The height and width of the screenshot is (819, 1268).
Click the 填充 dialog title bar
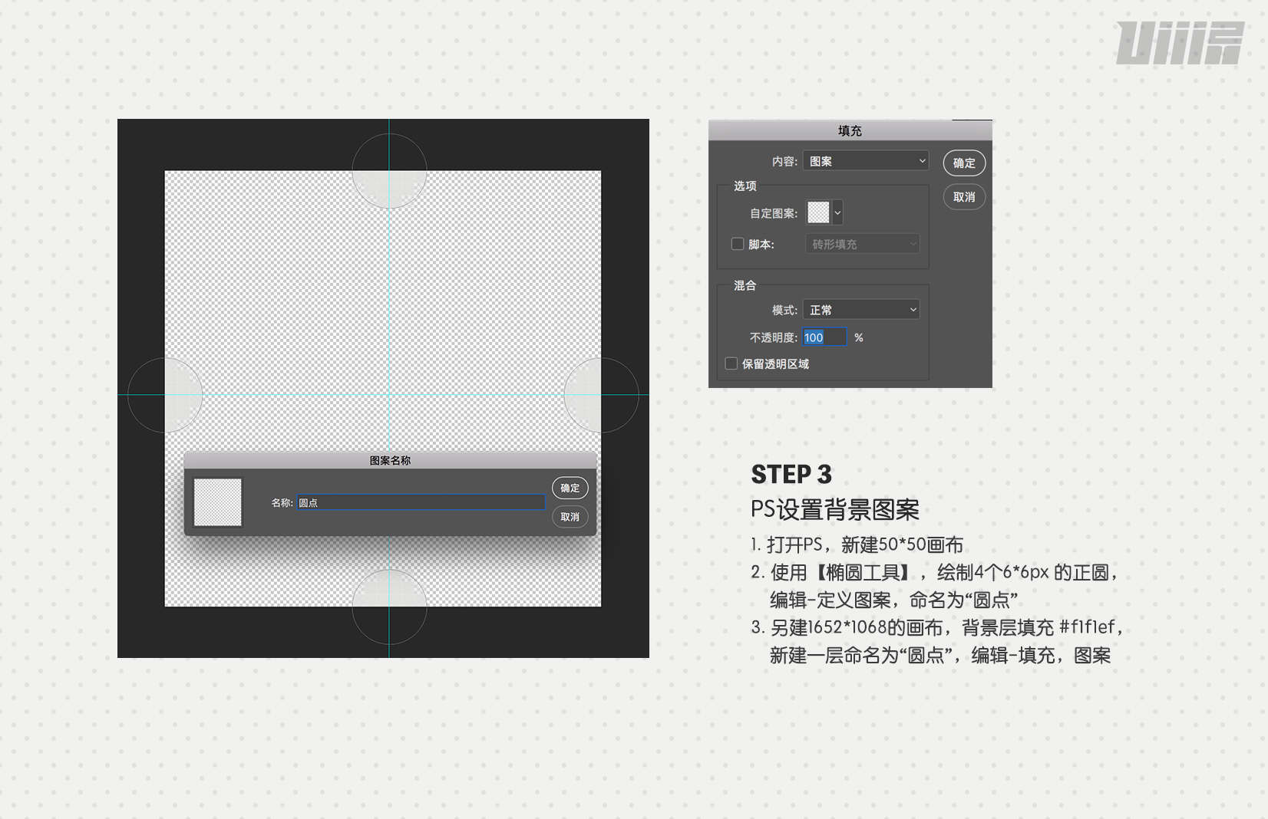point(850,130)
